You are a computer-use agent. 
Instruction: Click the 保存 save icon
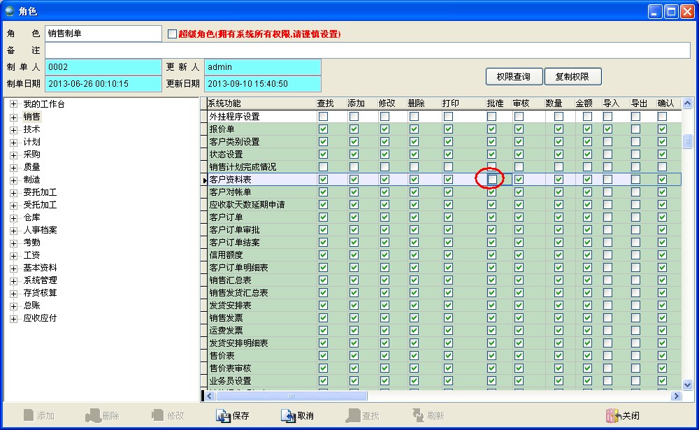pos(223,416)
